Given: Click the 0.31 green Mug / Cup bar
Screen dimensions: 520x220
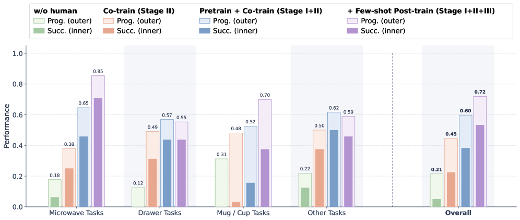Looking at the screenshot, I should 221,182.
